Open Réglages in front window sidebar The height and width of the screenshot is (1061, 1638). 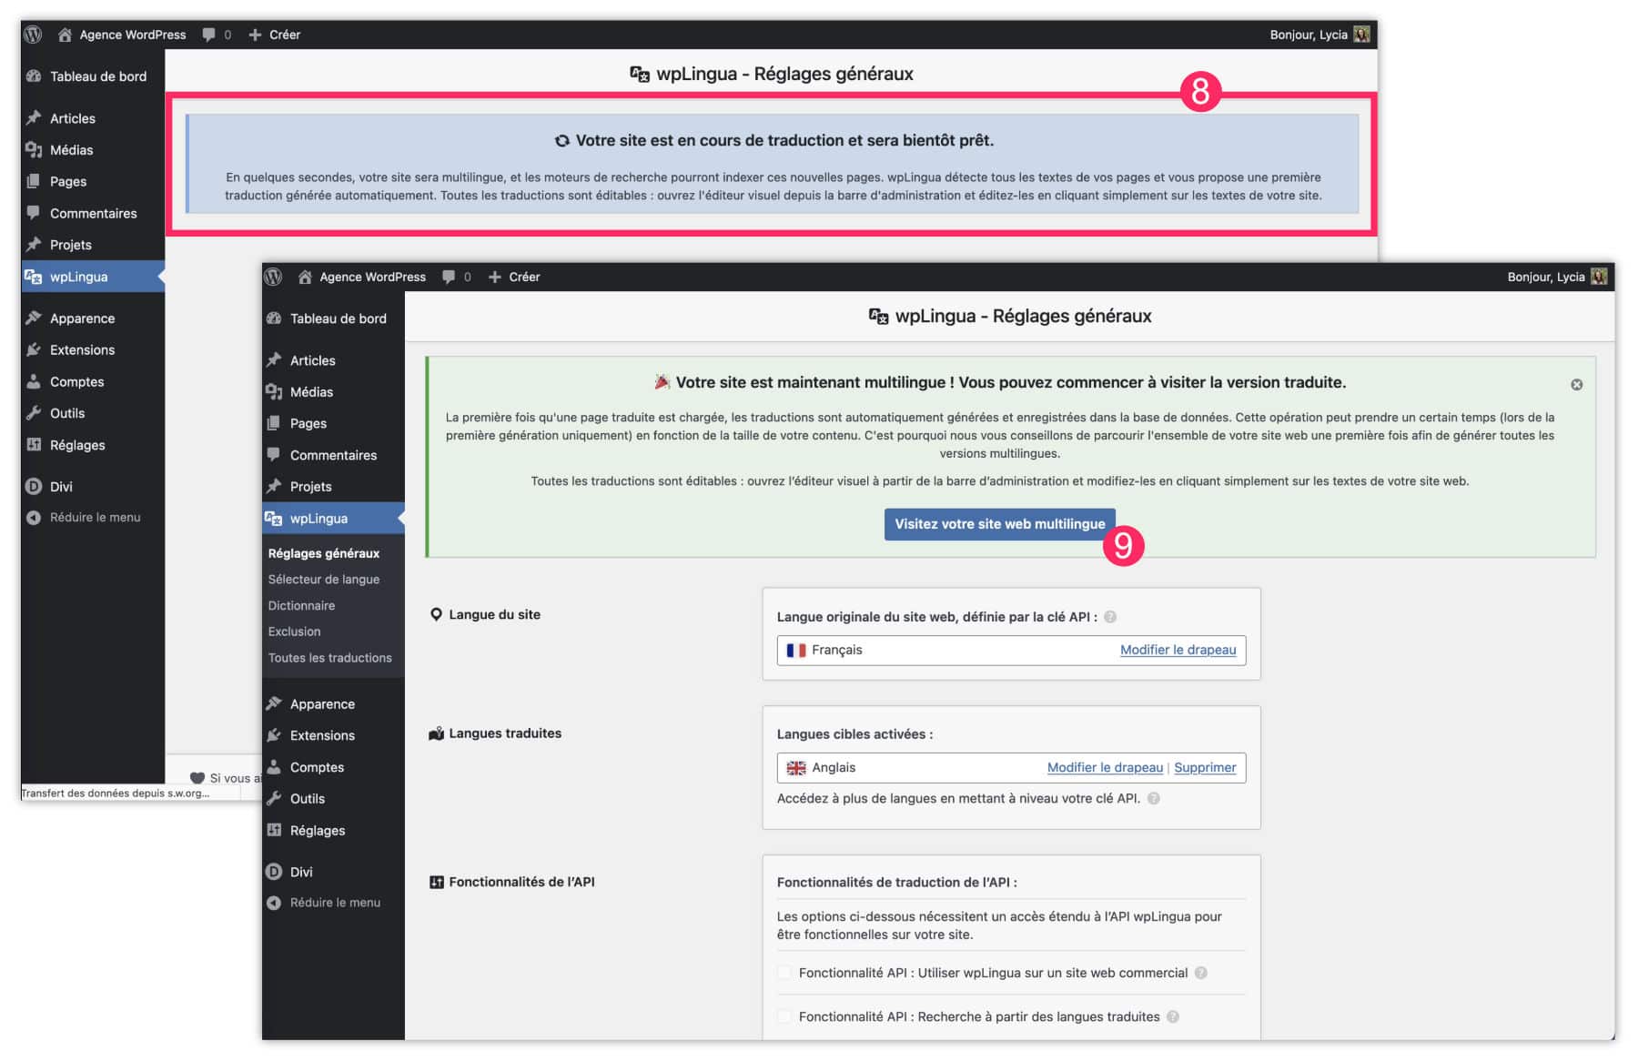point(333,831)
